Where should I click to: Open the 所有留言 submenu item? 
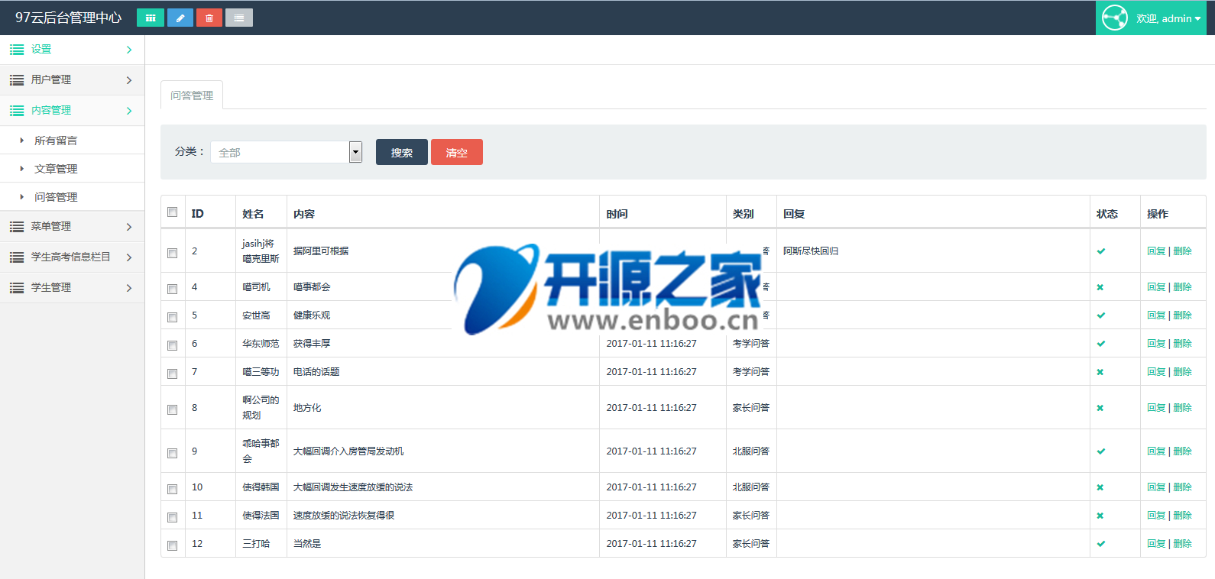[x=56, y=141]
